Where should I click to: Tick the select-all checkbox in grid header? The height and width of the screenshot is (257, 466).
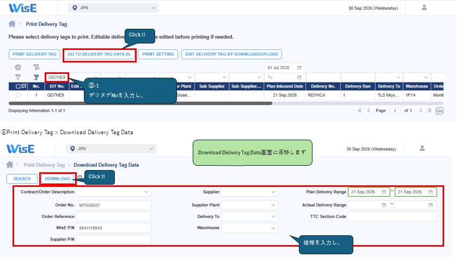point(18,86)
